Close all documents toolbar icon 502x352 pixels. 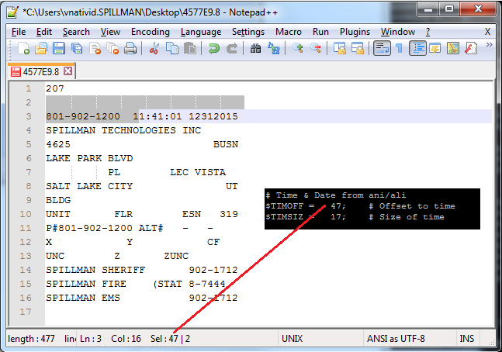point(113,49)
